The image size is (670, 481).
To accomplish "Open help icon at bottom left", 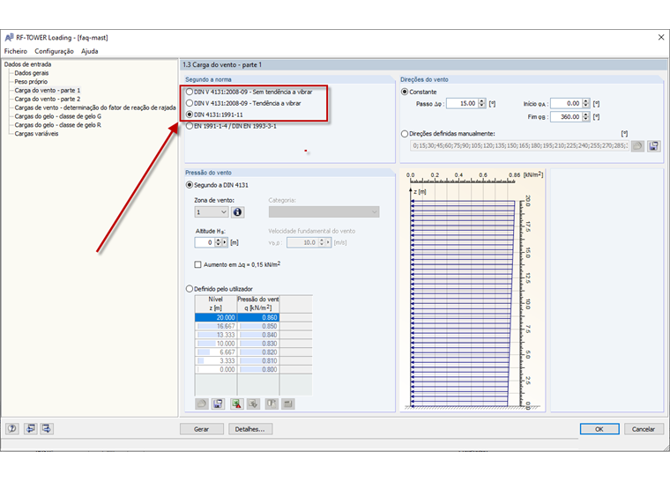I will click(12, 428).
